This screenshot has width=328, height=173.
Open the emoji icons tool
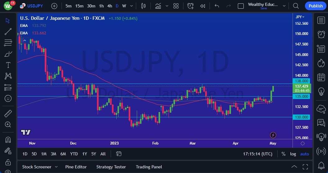pos(8,98)
